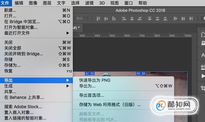Click distribute horizontal centers icon
This screenshot has height=122, width=205.
pyautogui.click(x=183, y=19)
